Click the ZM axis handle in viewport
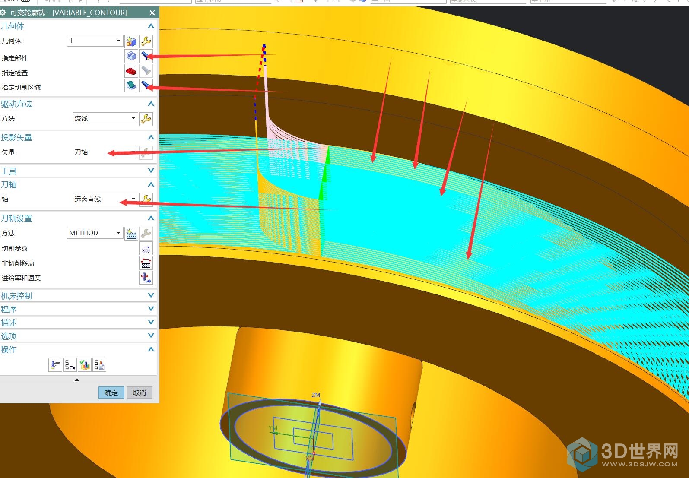Screen dimensions: 689x478 (x=320, y=402)
